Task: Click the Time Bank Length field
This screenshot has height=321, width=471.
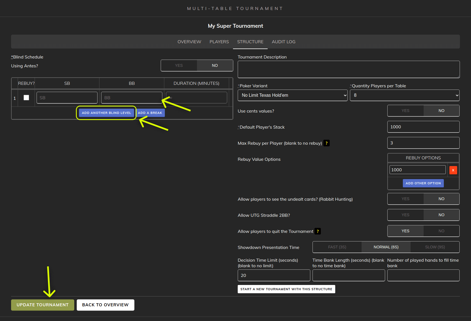Action: [x=349, y=275]
